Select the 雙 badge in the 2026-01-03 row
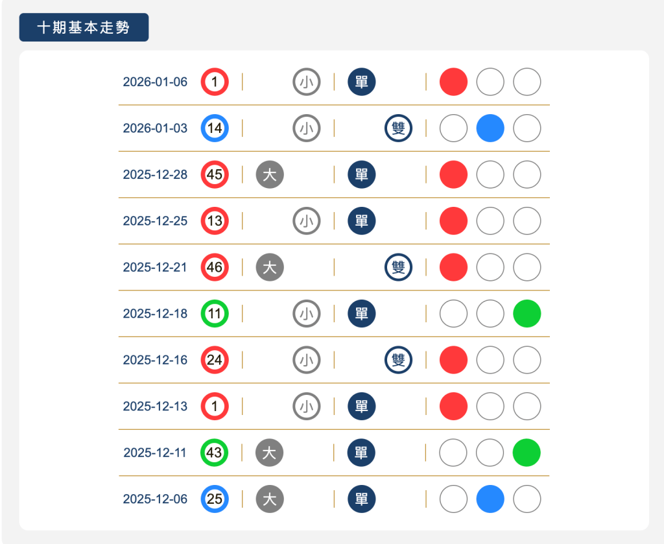Viewport: 664px width, 544px height. 399,128
